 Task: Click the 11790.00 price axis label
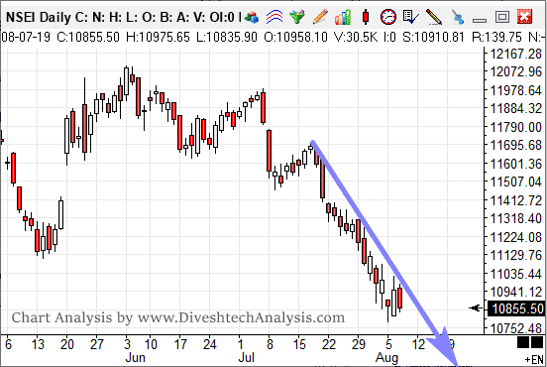pyautogui.click(x=515, y=127)
